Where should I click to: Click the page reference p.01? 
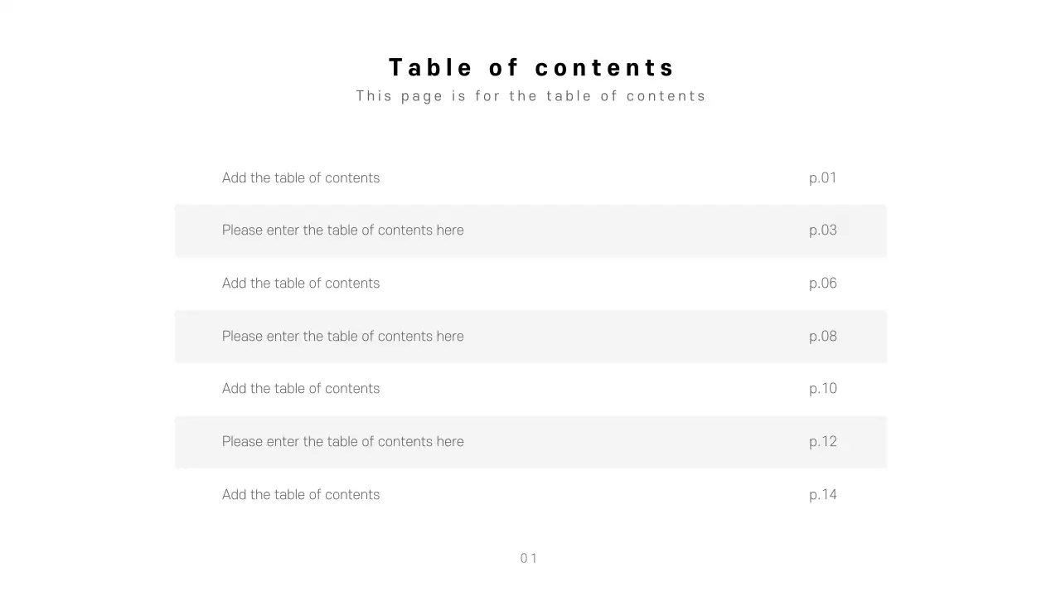pyautogui.click(x=823, y=177)
